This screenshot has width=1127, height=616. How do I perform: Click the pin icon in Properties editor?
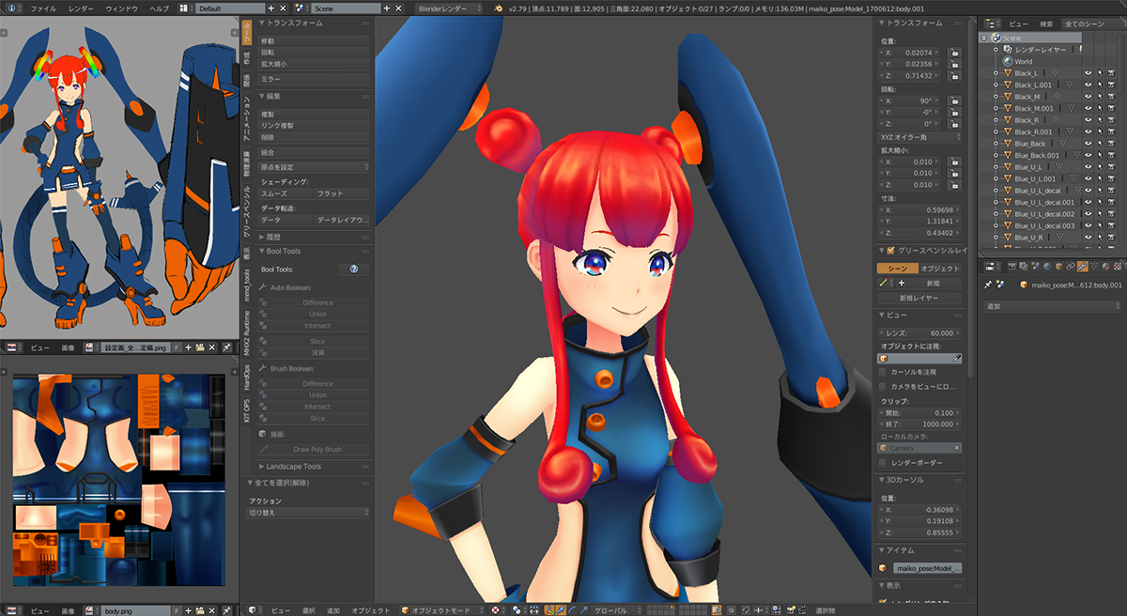point(988,284)
